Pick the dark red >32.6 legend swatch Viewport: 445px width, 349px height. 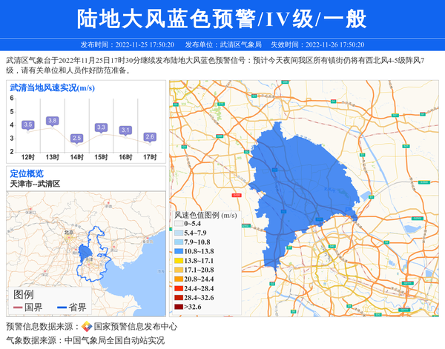[178, 306]
